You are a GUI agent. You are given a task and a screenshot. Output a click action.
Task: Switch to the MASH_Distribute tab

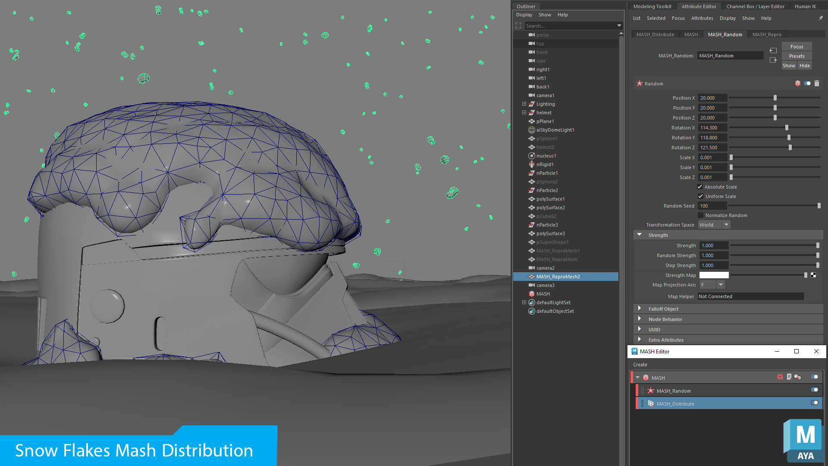(655, 35)
